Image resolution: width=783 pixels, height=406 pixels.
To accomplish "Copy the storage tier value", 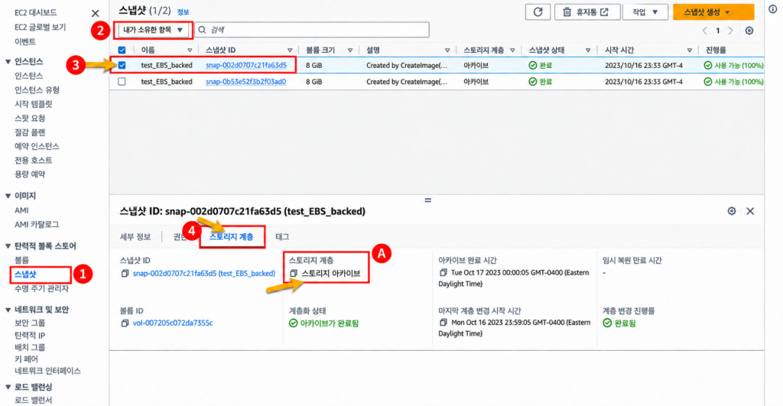I will [294, 274].
